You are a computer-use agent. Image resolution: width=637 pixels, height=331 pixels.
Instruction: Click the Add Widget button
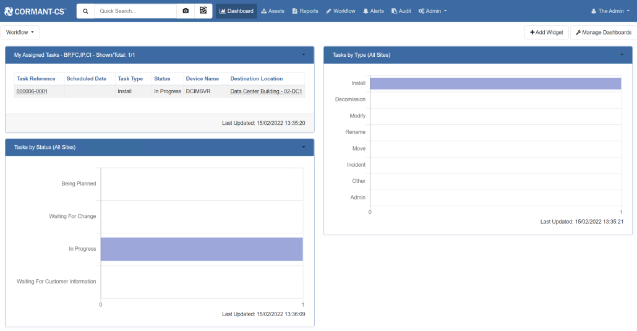pyautogui.click(x=546, y=32)
